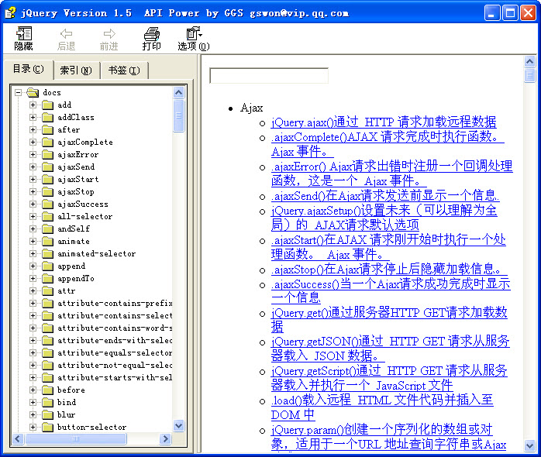The image size is (541, 457).
Task: Expand the button-selector folder node
Action: pyautogui.click(x=33, y=427)
